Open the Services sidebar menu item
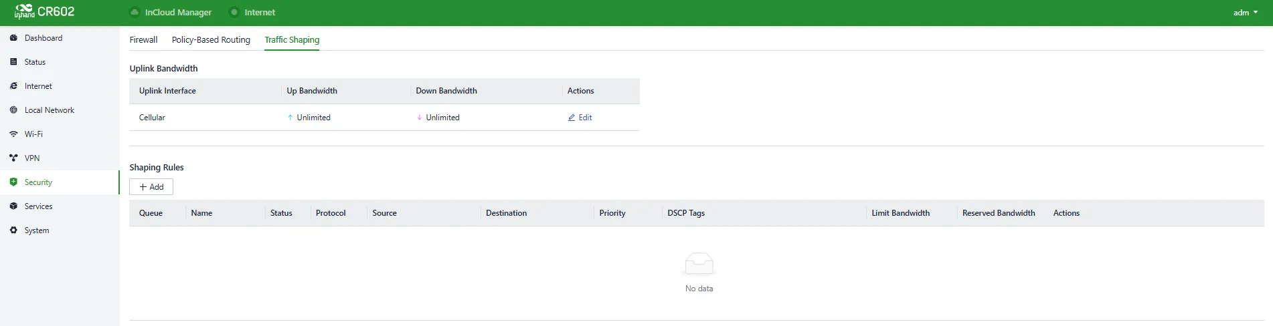 [60, 206]
